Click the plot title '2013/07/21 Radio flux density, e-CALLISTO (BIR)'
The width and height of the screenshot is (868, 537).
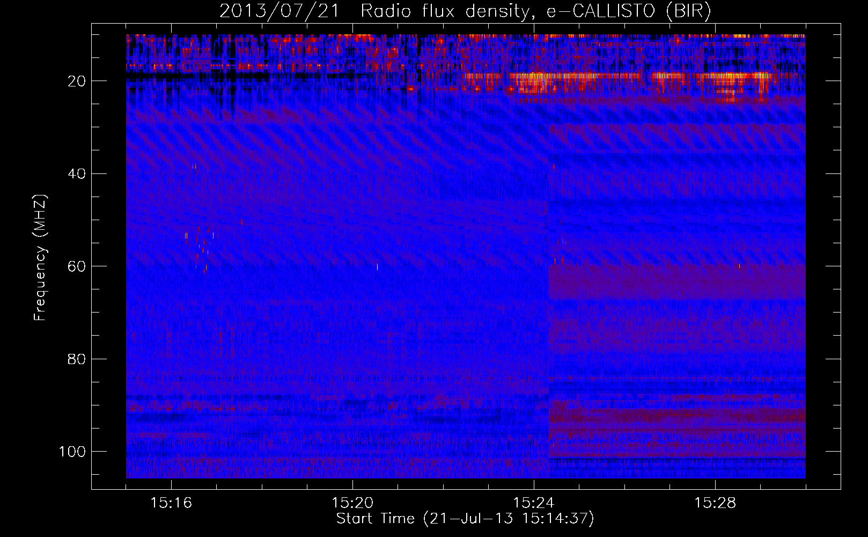[x=465, y=11]
